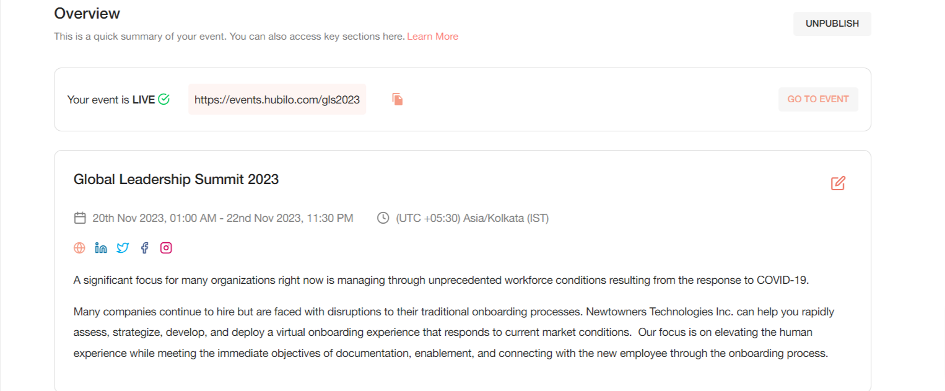Click the green LIVE checkmark icon
The width and height of the screenshot is (945, 391).
pyautogui.click(x=163, y=99)
